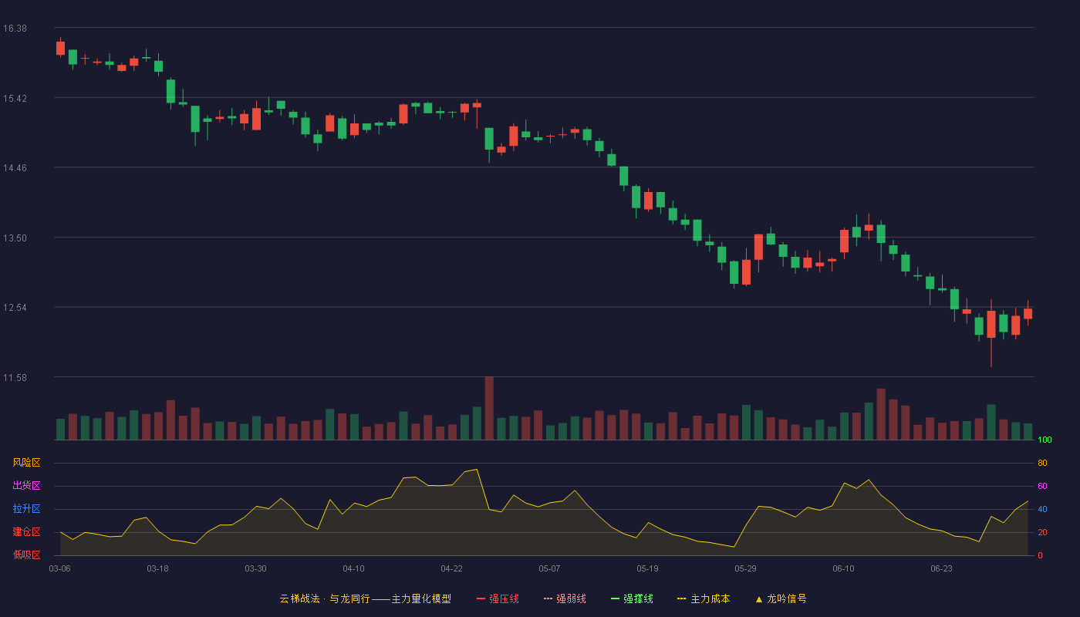Click the 05-19 date label
The height and width of the screenshot is (617, 1080).
pos(647,568)
